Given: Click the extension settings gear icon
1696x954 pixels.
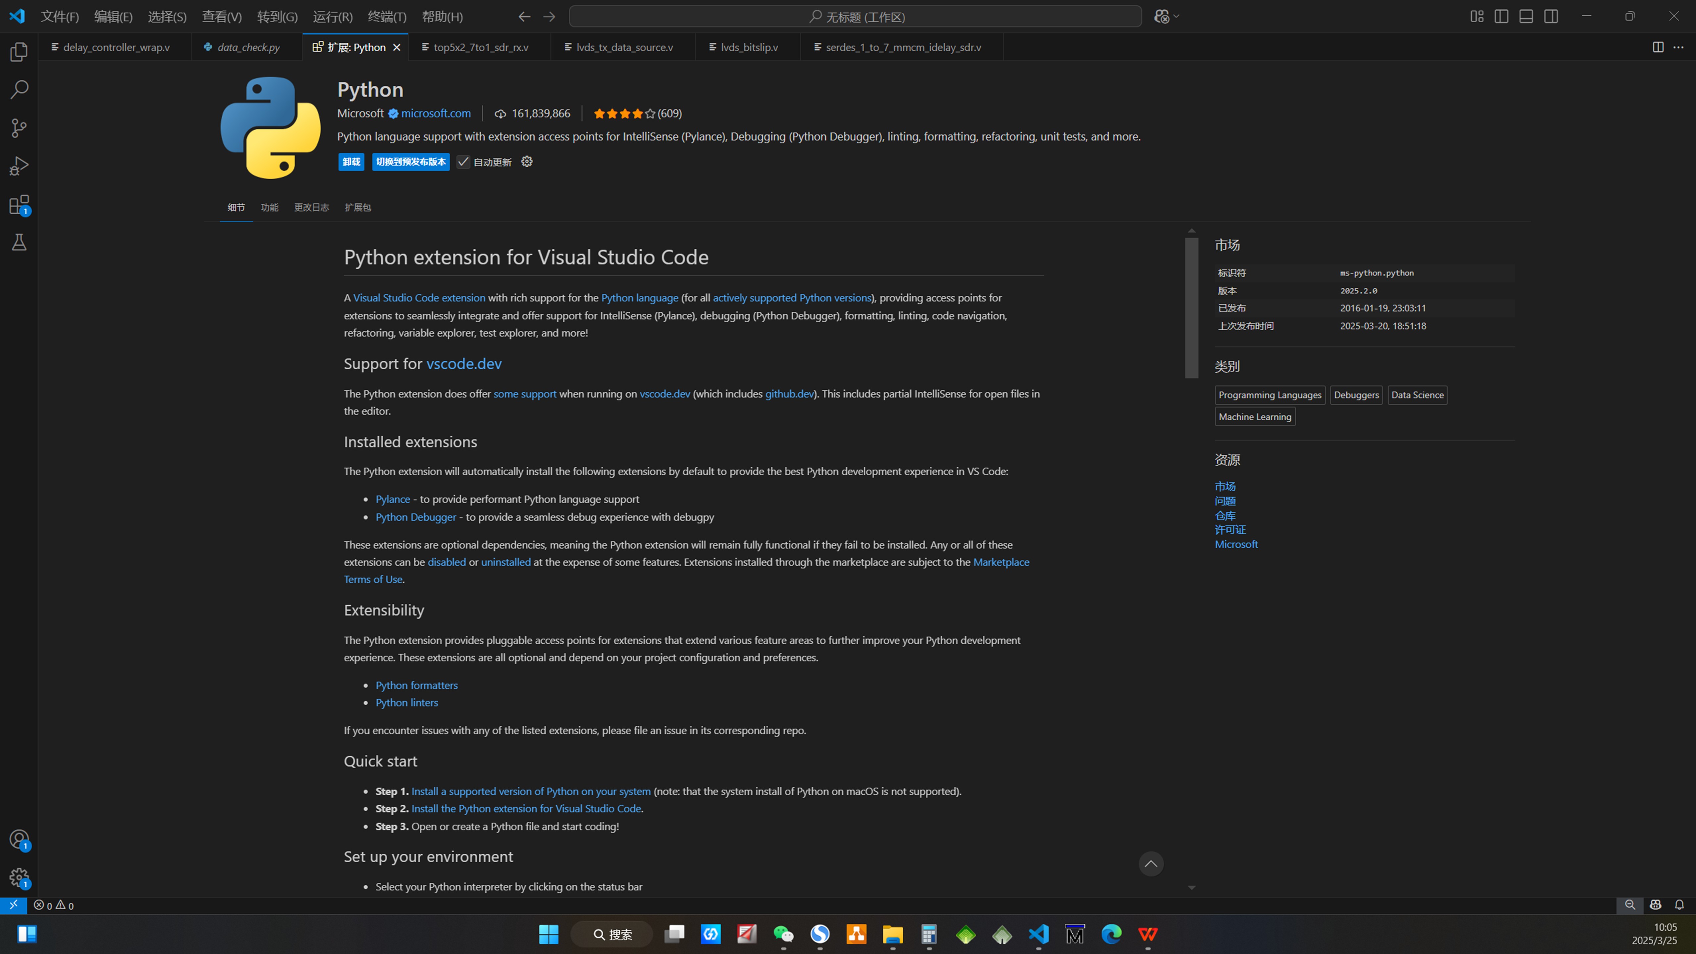Looking at the screenshot, I should point(527,161).
